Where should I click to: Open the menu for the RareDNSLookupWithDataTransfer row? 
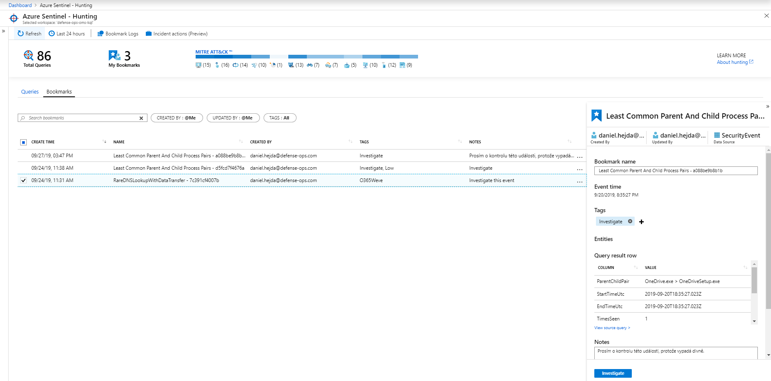tap(579, 181)
